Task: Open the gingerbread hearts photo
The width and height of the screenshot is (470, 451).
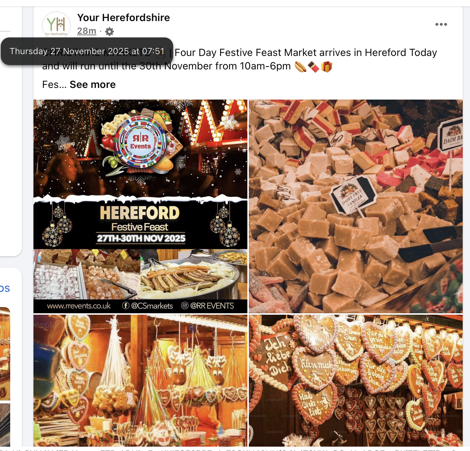Action: pyautogui.click(x=356, y=380)
